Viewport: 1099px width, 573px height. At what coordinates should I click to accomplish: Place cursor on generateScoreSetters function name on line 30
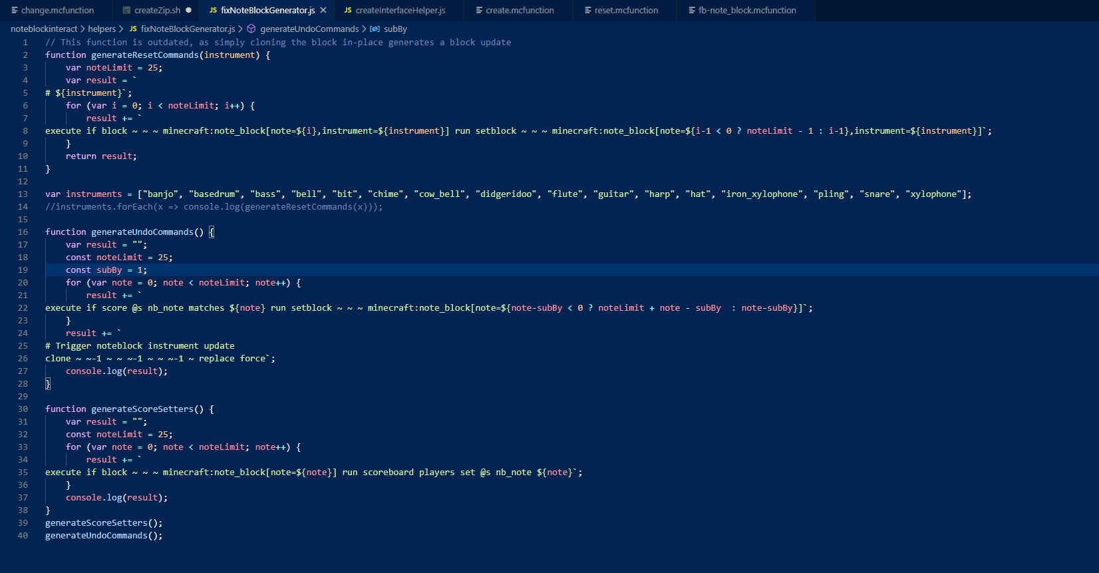click(142, 409)
